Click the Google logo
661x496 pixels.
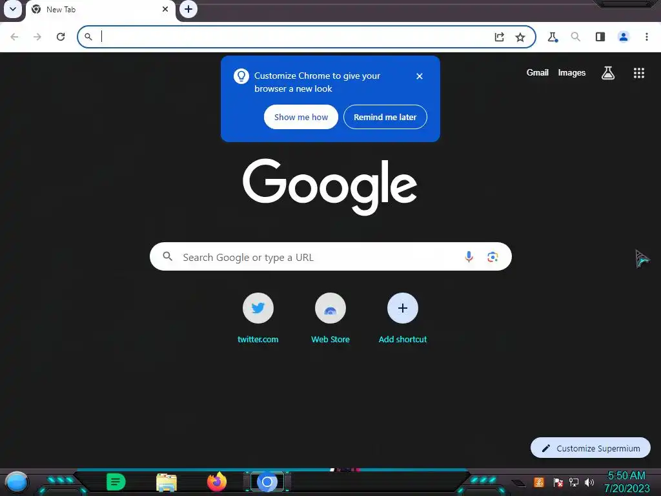(330, 186)
